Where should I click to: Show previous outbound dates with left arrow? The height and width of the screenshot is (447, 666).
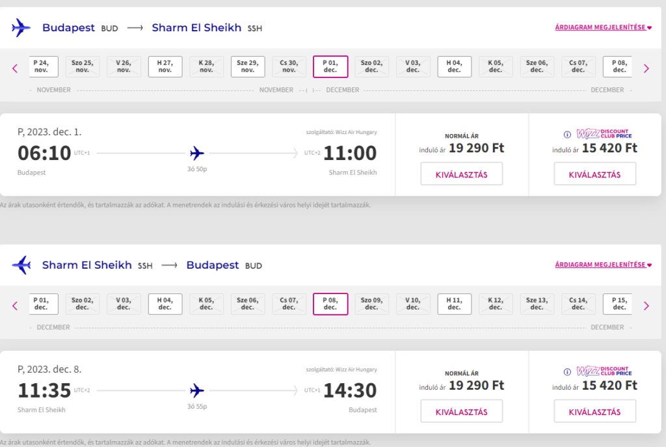tap(15, 68)
